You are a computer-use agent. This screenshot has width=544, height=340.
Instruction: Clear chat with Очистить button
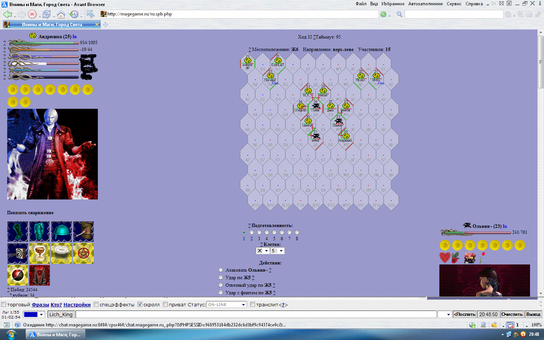tap(512, 314)
